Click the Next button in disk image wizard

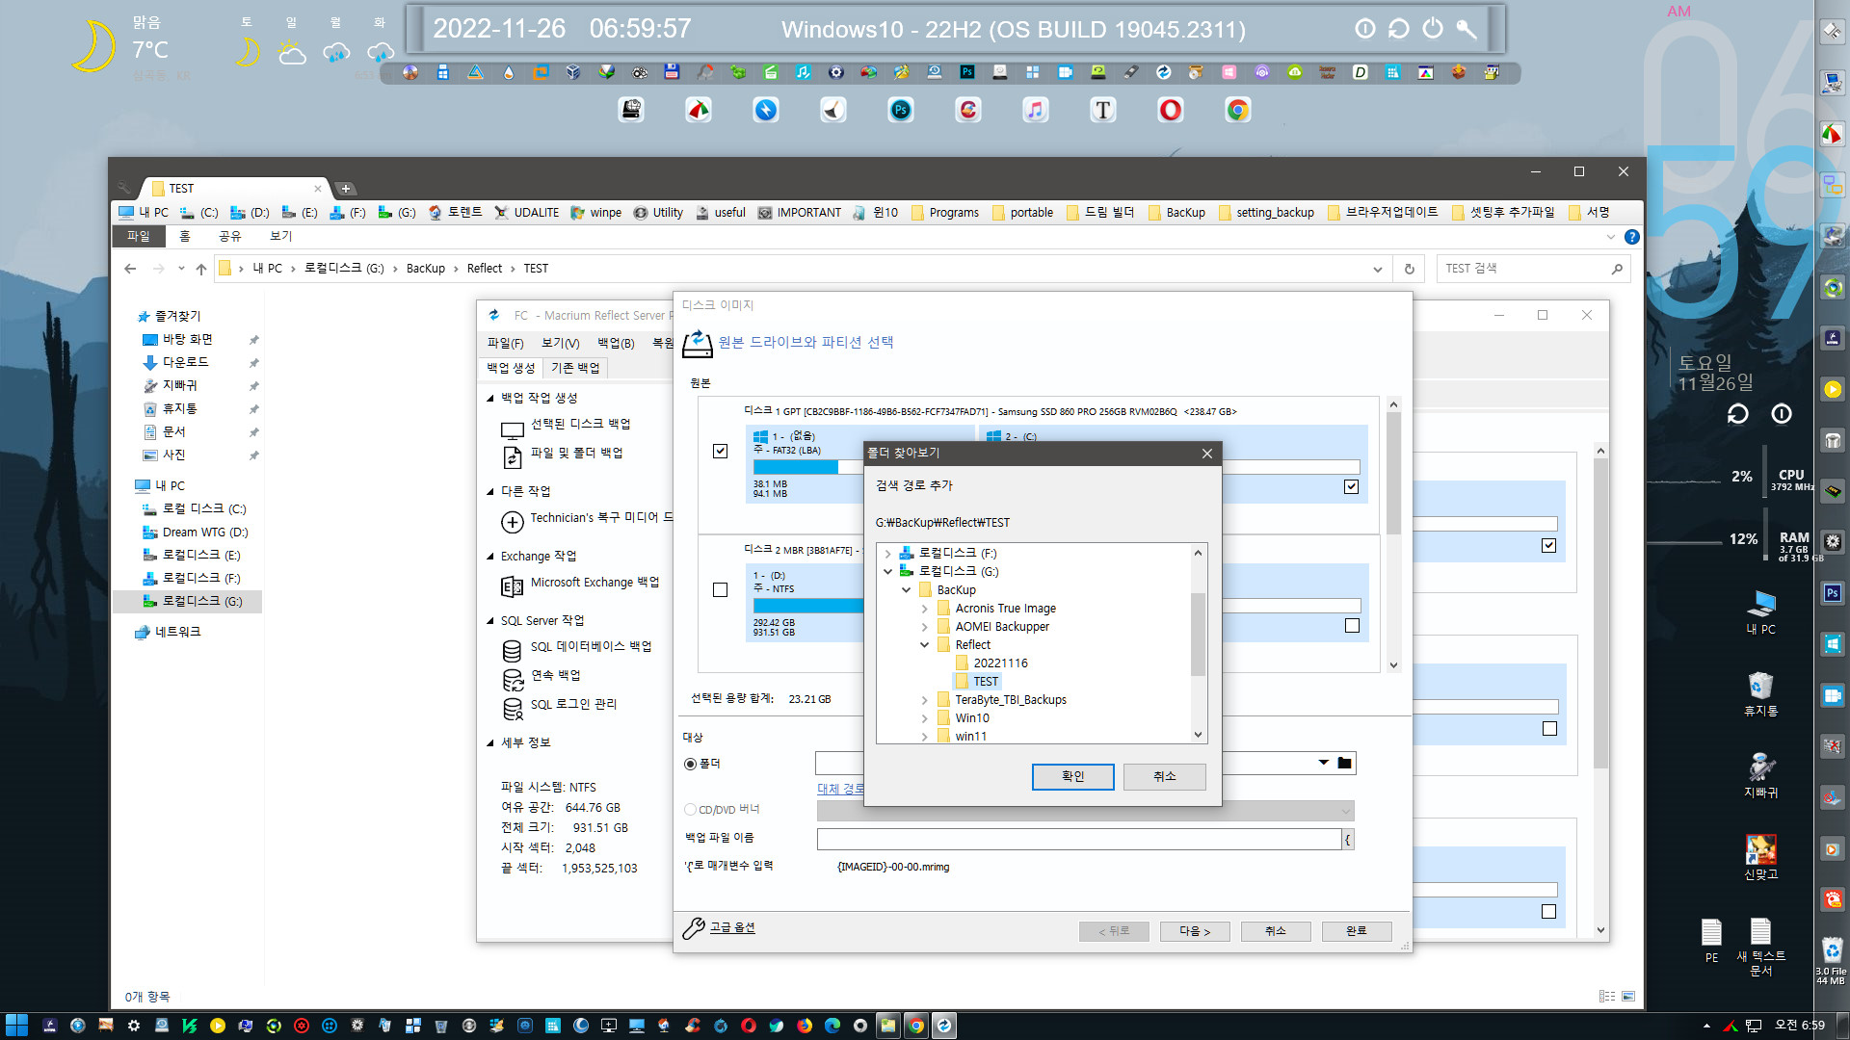pyautogui.click(x=1195, y=931)
